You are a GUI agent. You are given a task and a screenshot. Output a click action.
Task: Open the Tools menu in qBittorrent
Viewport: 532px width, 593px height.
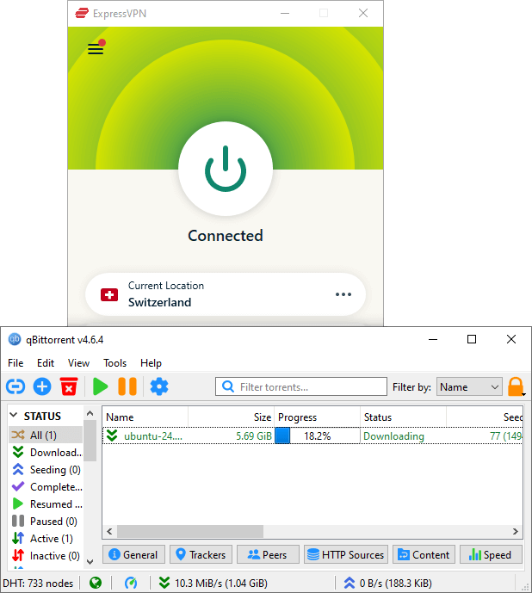[115, 363]
